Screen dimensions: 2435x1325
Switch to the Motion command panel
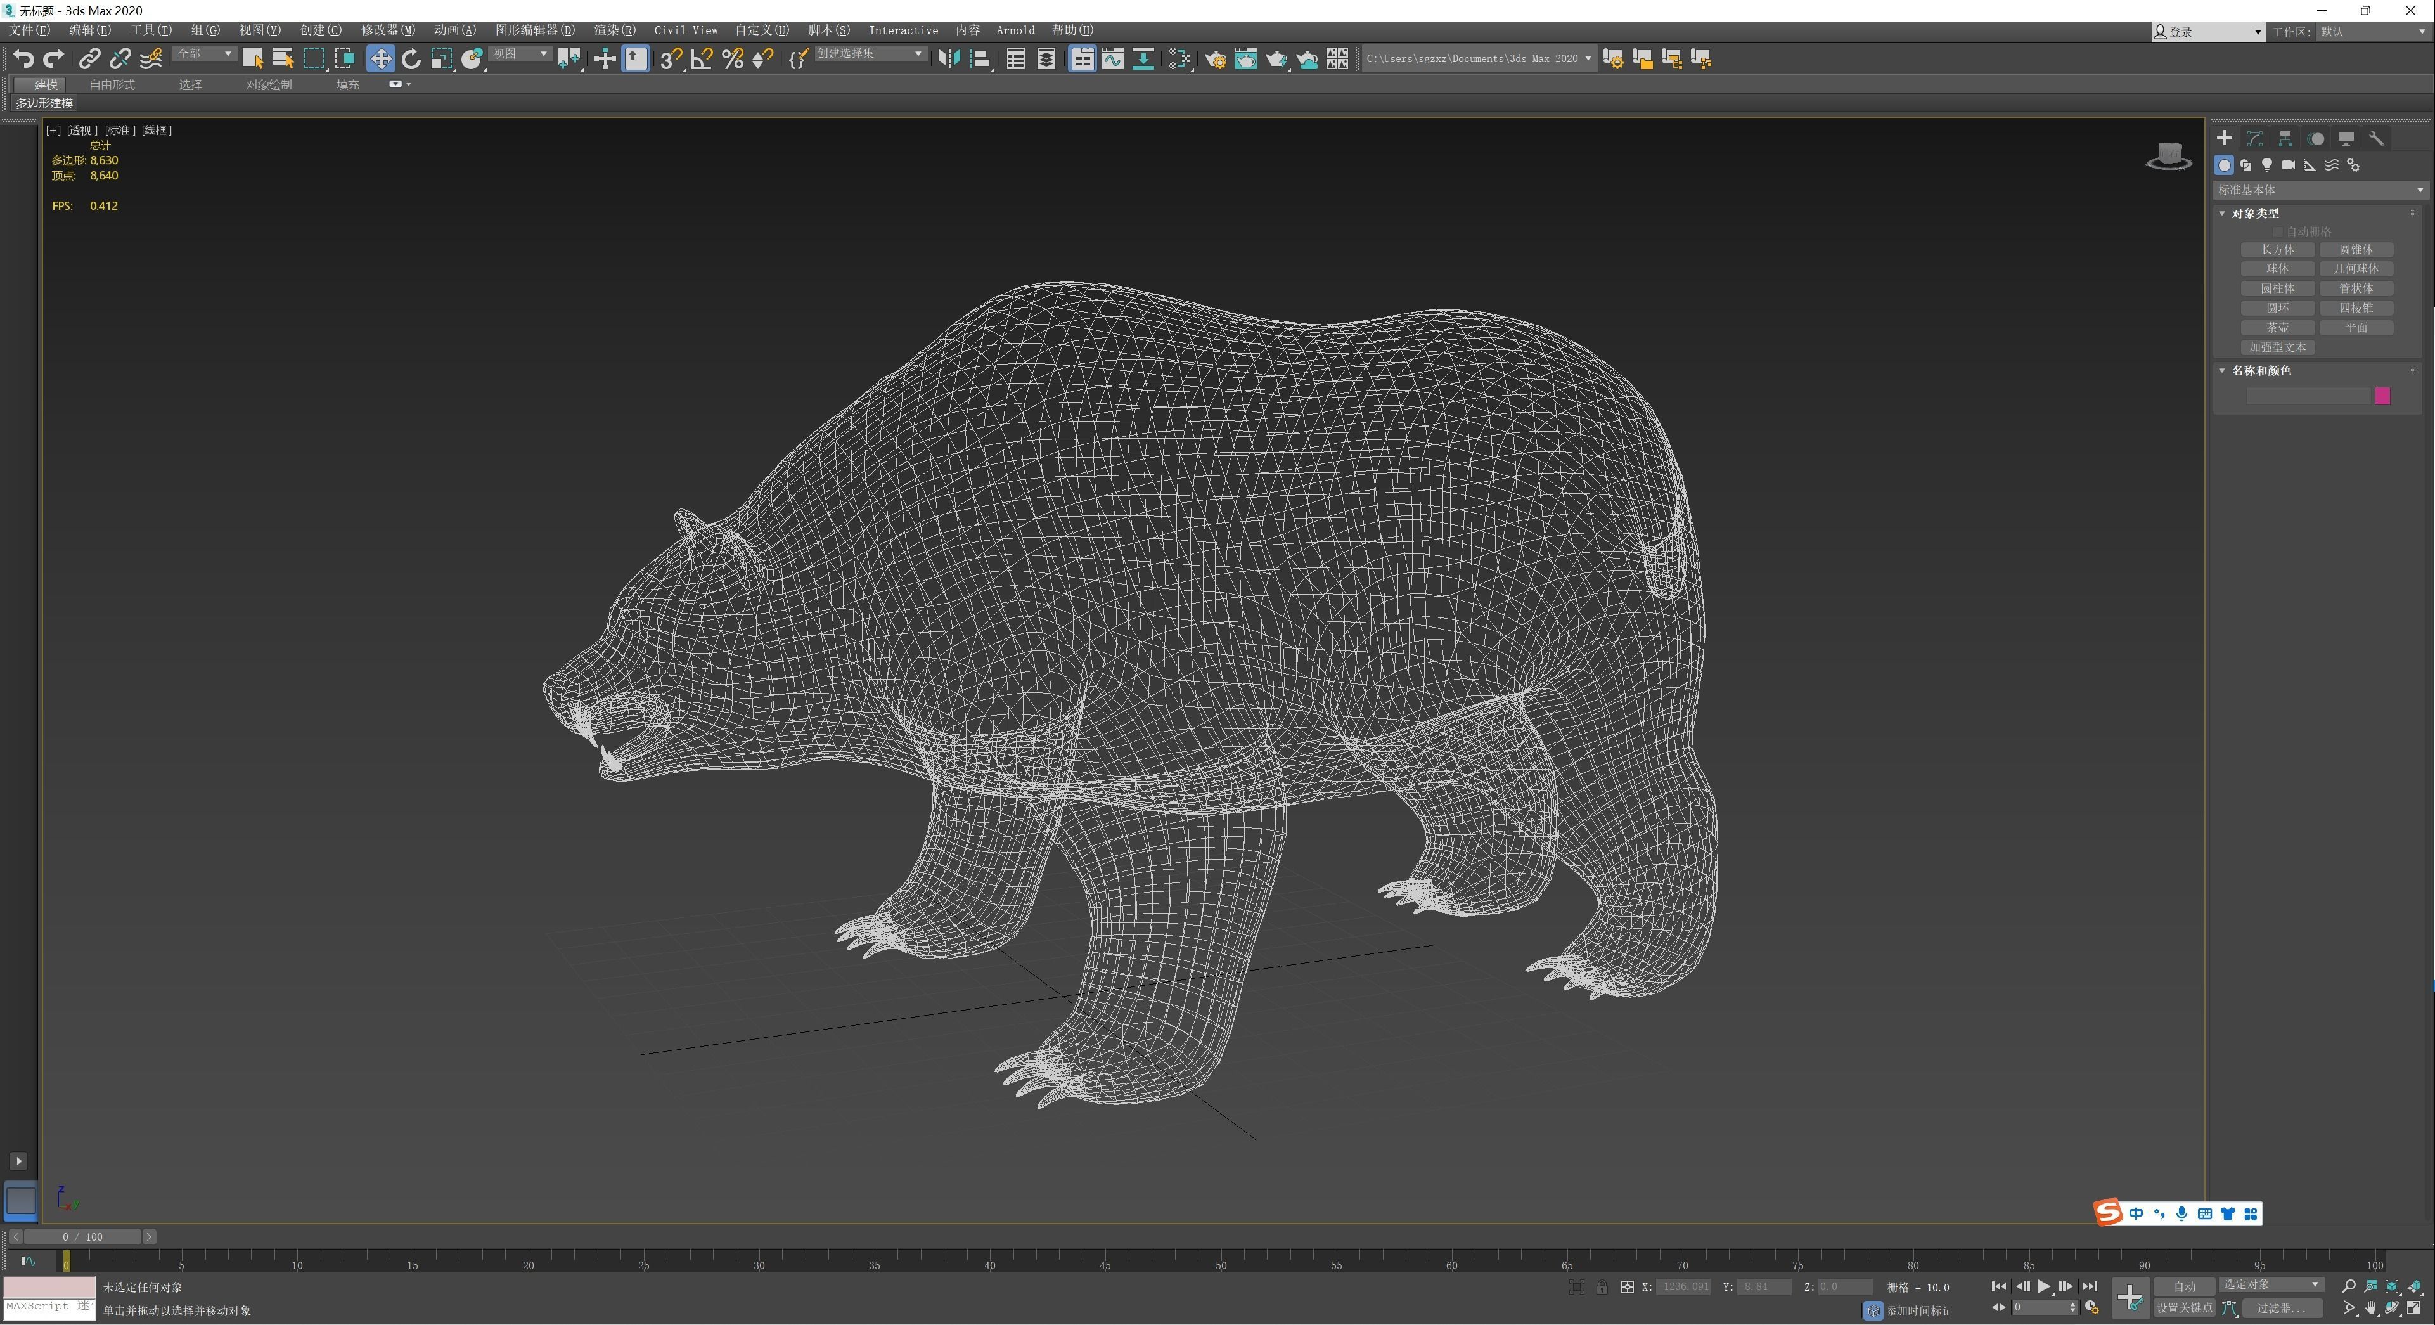tap(2315, 138)
